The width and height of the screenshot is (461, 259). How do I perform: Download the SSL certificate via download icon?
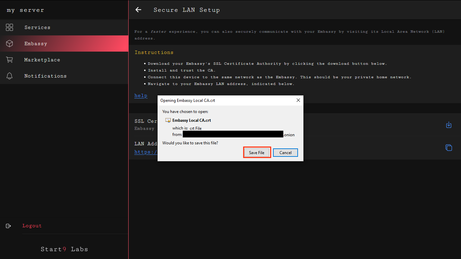pos(449,125)
